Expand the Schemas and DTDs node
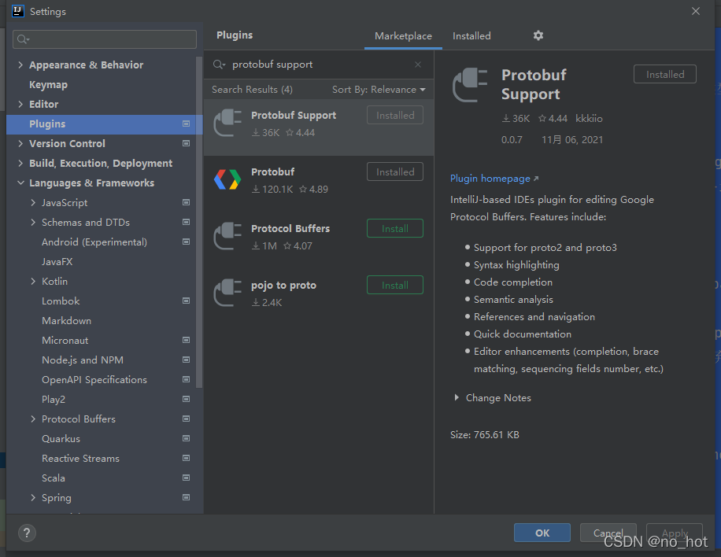Viewport: 721px width, 557px height. [33, 223]
